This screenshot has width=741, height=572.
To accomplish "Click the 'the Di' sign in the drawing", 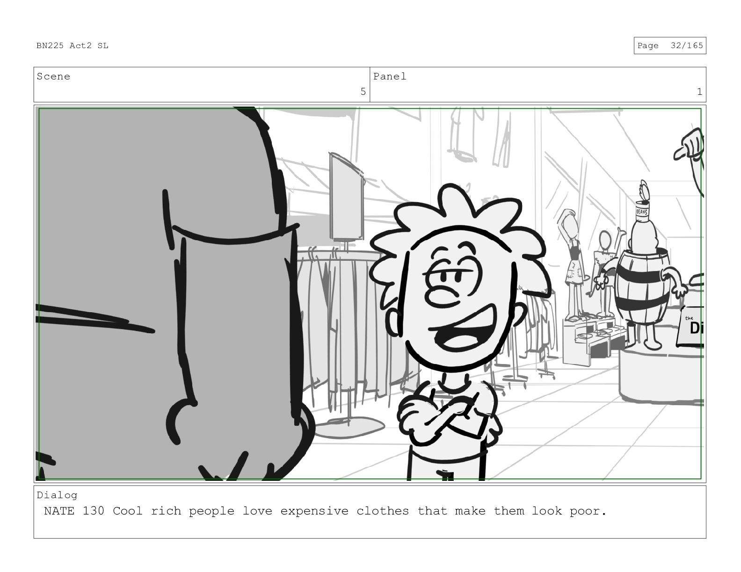I will coord(691,326).
